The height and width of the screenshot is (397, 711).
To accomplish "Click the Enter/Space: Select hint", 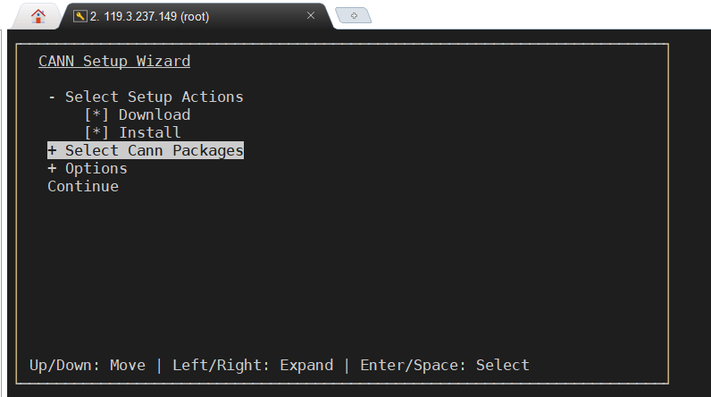I will click(445, 365).
